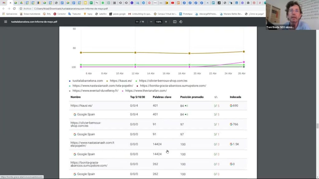Open the Prototipus bookmark
The width and height of the screenshot is (319, 179).
click(x=186, y=14)
